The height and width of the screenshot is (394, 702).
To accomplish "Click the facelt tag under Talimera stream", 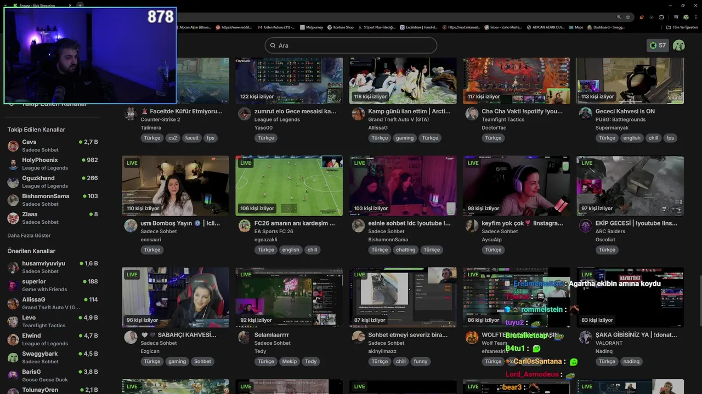I will point(192,138).
